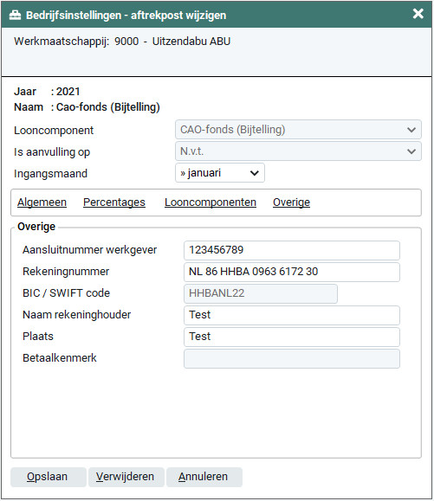
Task: Switch to the Percentages tab
Action: [x=114, y=202]
